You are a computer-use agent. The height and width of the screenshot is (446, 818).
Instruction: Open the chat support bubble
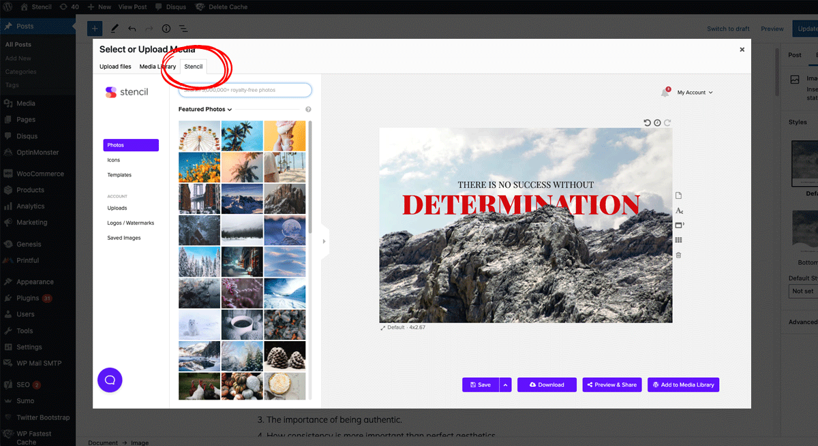[110, 380]
